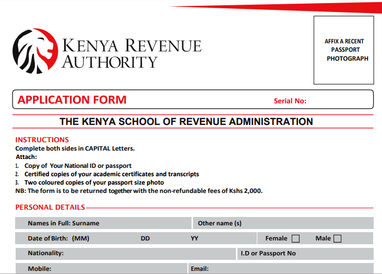Viewport: 382px width, 274px height.
Task: Click the YY date field label
Action: tap(195, 238)
